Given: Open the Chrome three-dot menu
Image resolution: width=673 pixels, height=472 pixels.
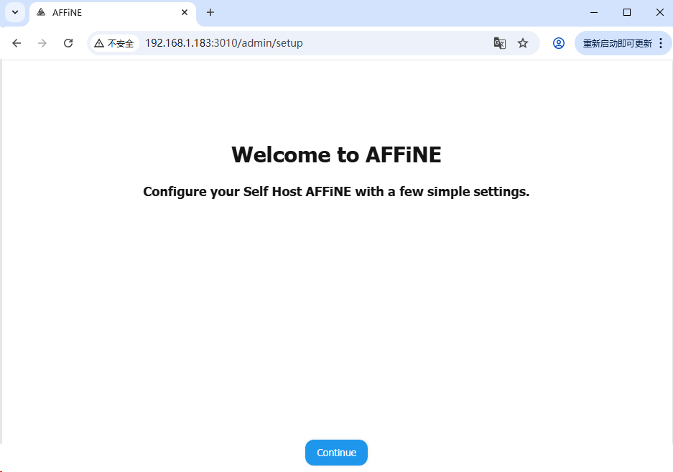Looking at the screenshot, I should click(x=661, y=43).
